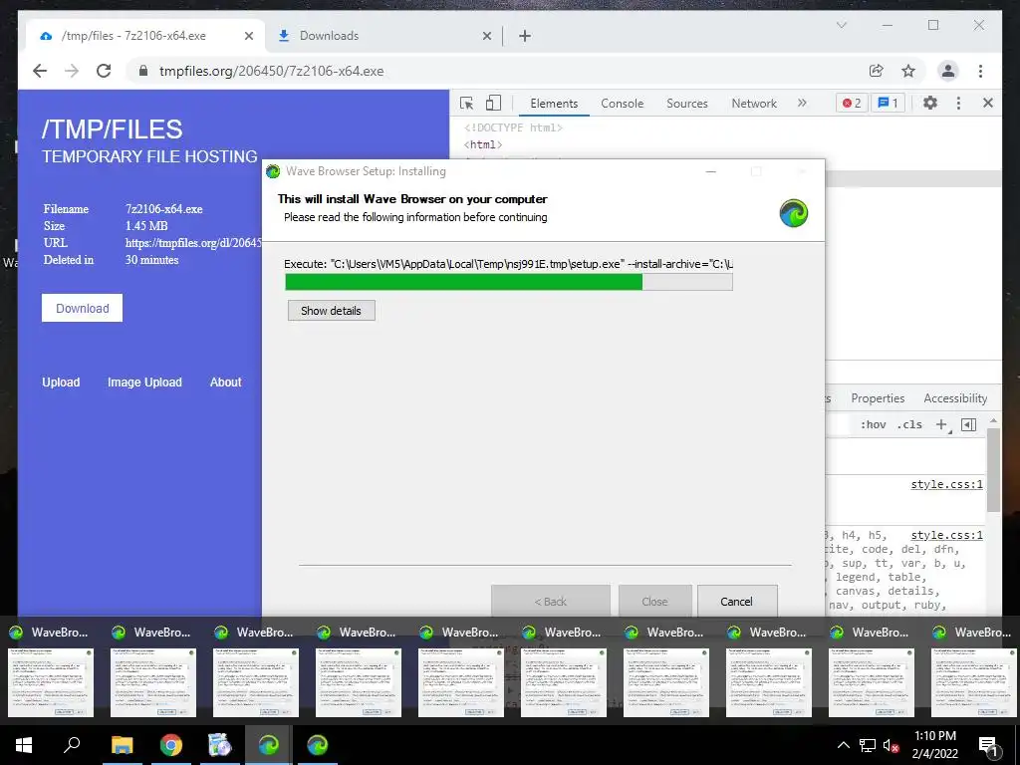Expand more DevTools tabs chevron
1020x765 pixels.
802,103
